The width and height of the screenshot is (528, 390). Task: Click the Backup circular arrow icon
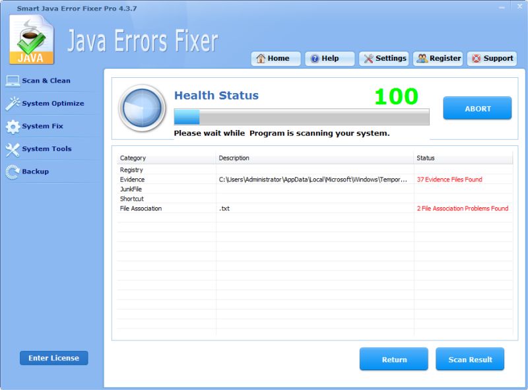[13, 172]
